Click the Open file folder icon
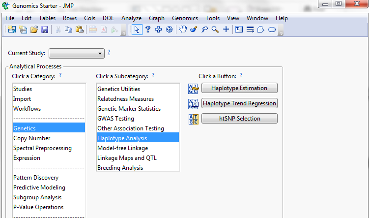The image size is (369, 218). tap(34, 30)
